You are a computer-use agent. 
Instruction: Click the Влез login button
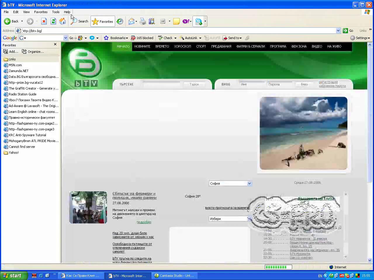[304, 84]
